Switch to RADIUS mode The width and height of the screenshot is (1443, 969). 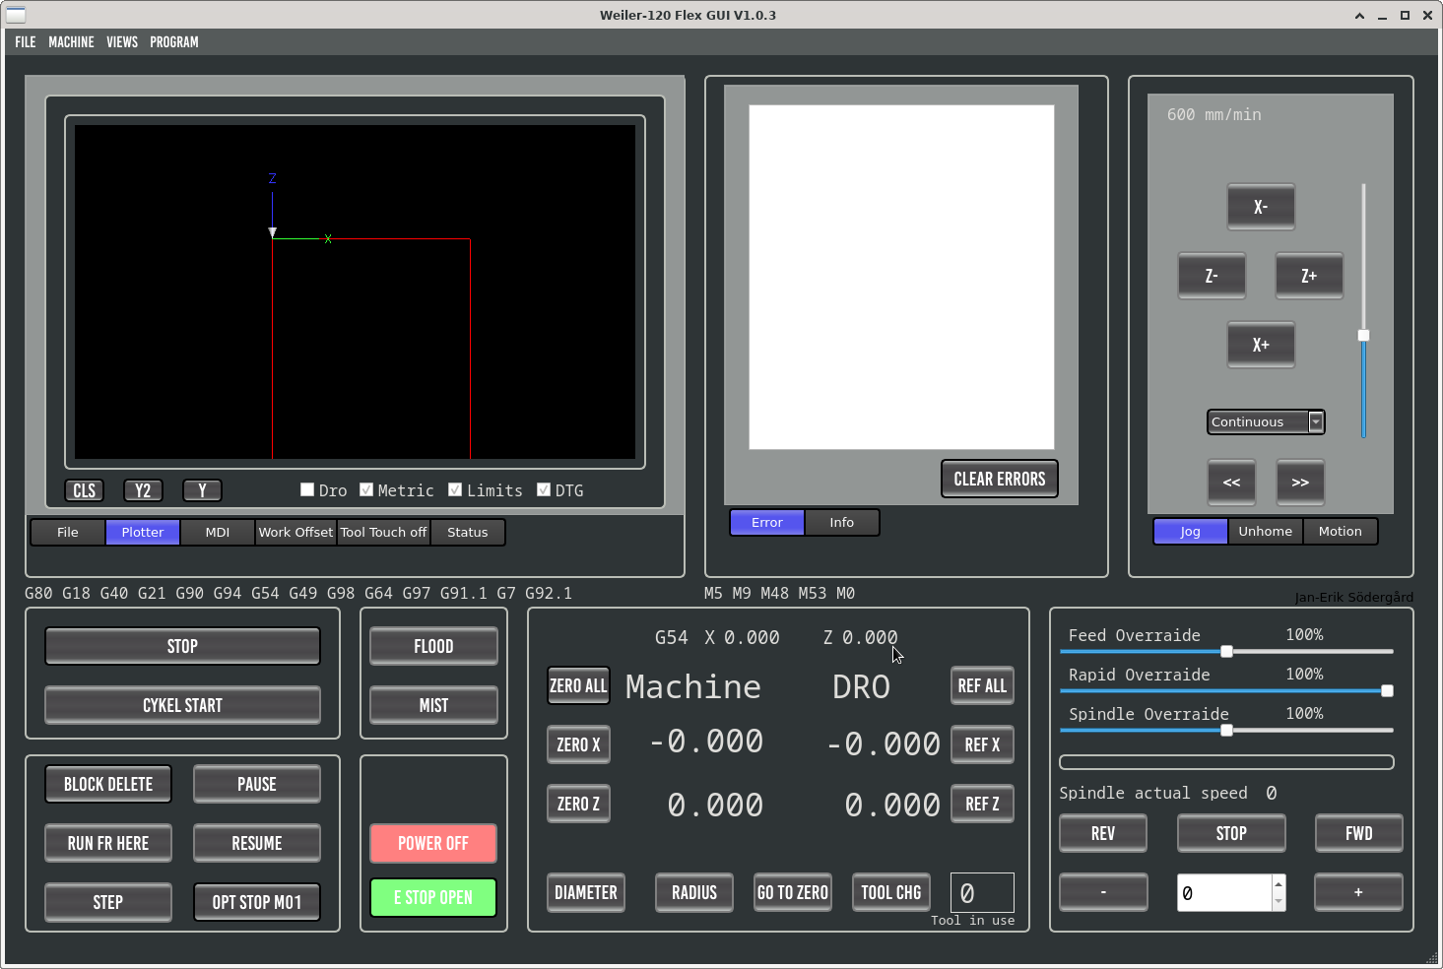click(x=694, y=892)
